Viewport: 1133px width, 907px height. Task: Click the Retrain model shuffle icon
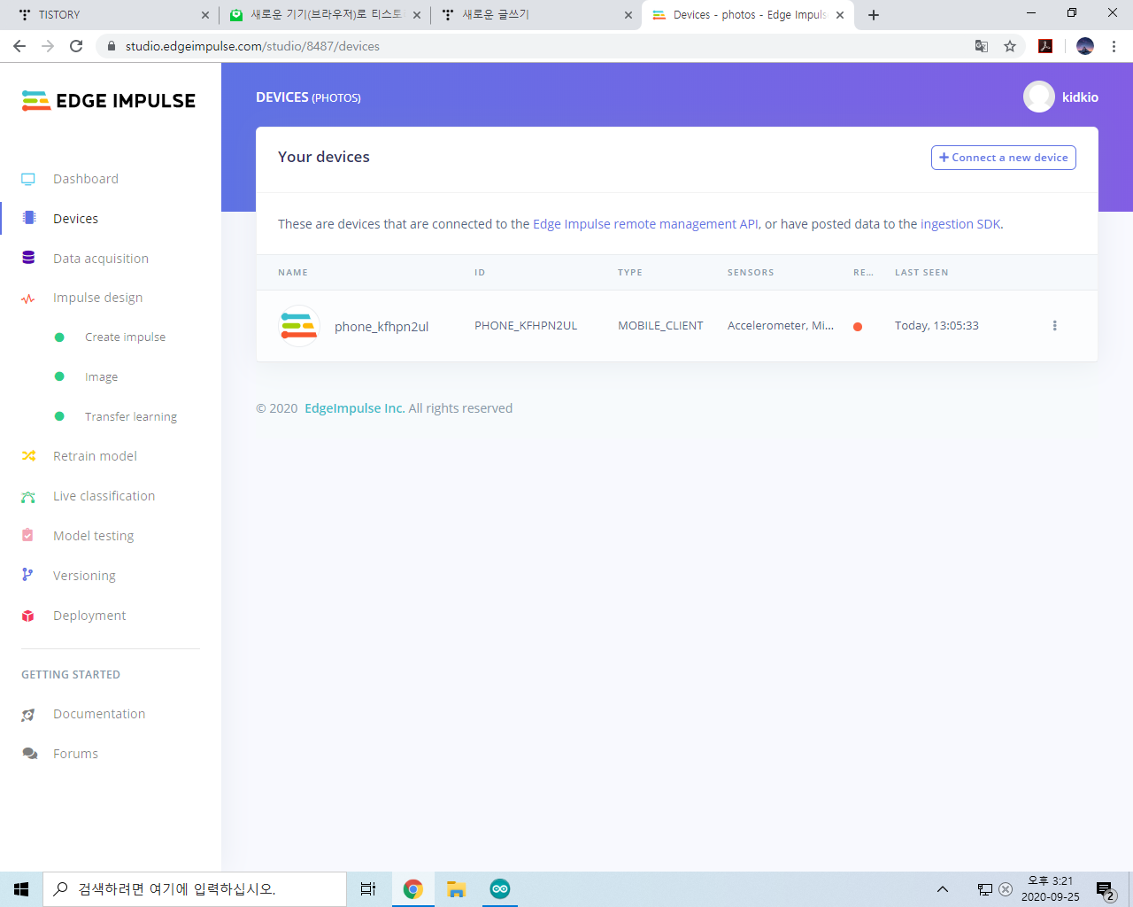pyautogui.click(x=28, y=456)
